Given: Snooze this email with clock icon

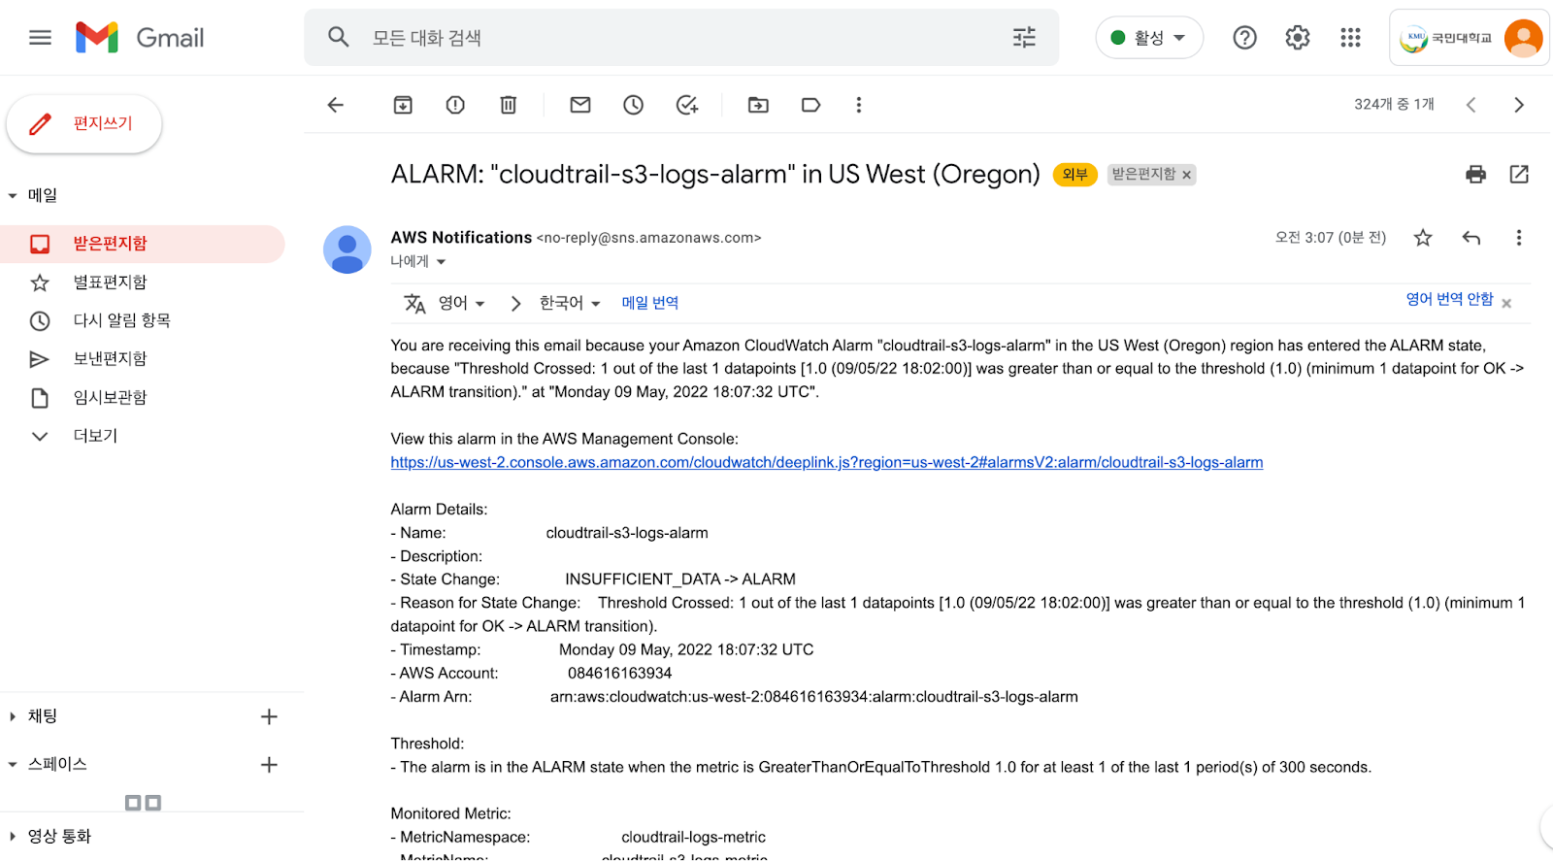Looking at the screenshot, I should coord(633,105).
